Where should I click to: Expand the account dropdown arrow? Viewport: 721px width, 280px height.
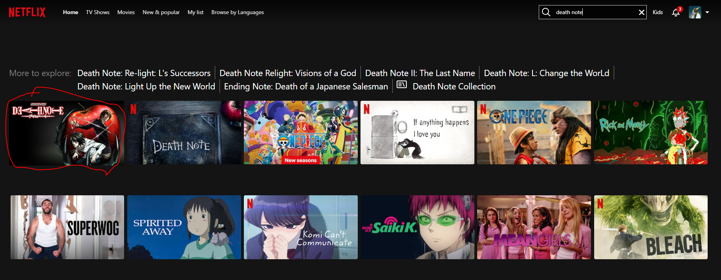pos(707,12)
